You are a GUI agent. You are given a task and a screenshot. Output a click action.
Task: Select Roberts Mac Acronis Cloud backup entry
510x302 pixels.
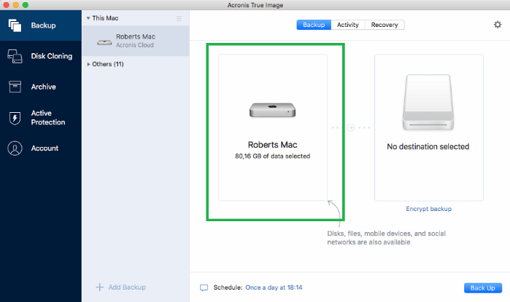[x=136, y=41]
